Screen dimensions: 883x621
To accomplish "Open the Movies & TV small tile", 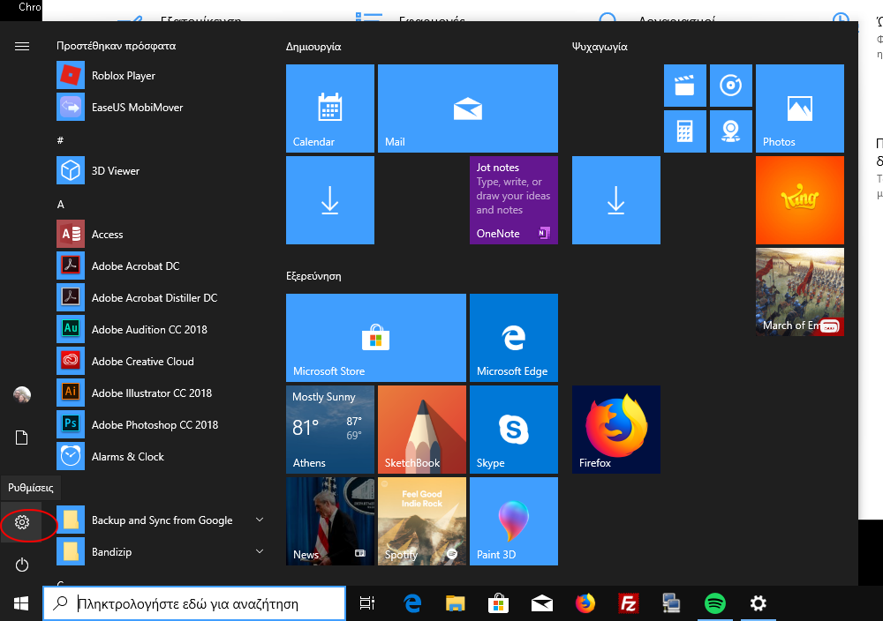I will point(684,86).
